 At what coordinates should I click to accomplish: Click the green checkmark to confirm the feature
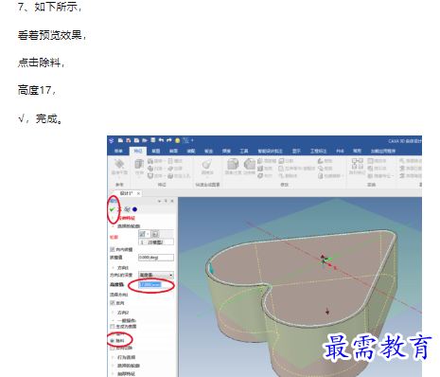(112, 209)
